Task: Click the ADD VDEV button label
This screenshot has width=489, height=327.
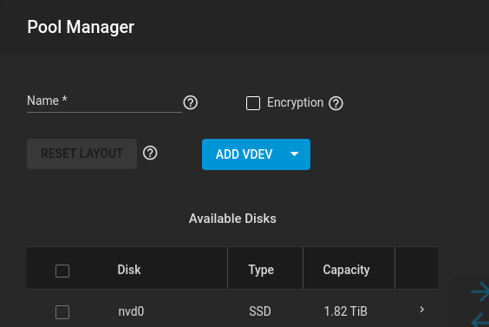Action: 244,154
